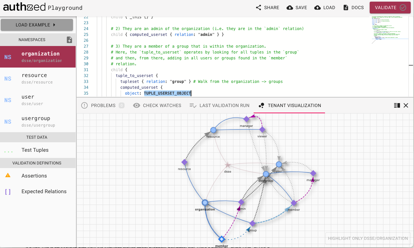
Task: Select the user namespace
Action: tap(38, 100)
